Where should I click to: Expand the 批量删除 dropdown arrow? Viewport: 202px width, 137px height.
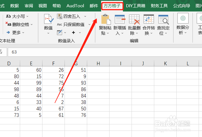[x=137, y=33]
